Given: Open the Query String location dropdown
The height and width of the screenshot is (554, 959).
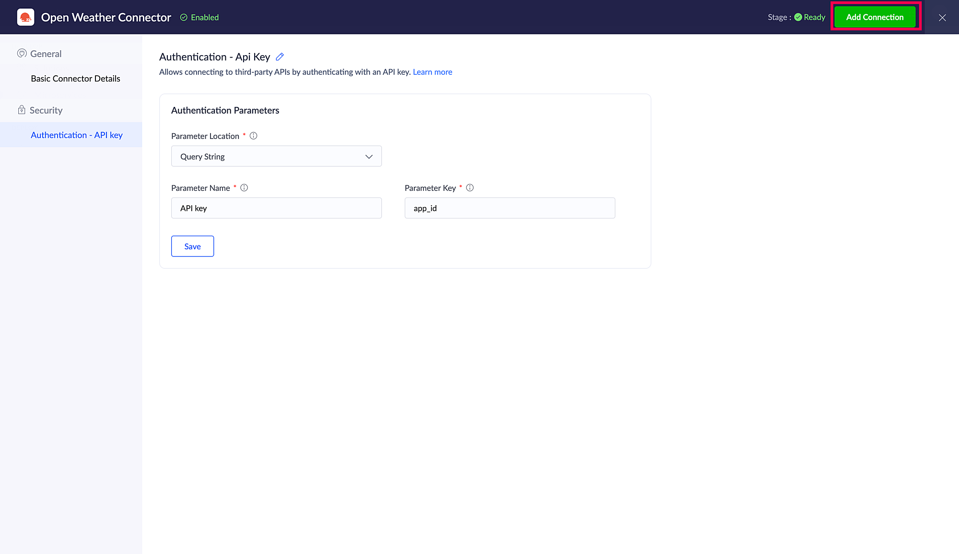Looking at the screenshot, I should [276, 156].
